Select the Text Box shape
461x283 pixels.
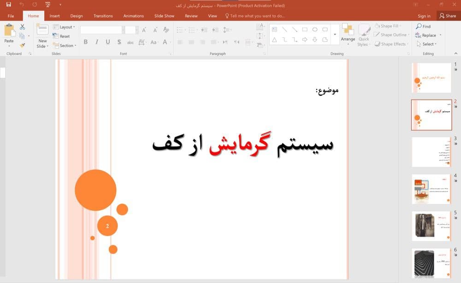click(x=274, y=30)
